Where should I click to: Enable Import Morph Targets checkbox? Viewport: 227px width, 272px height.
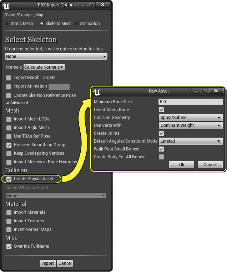click(9, 78)
